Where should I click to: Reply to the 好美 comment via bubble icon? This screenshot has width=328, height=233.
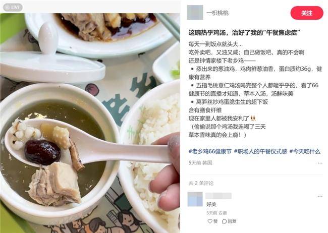click(224, 221)
